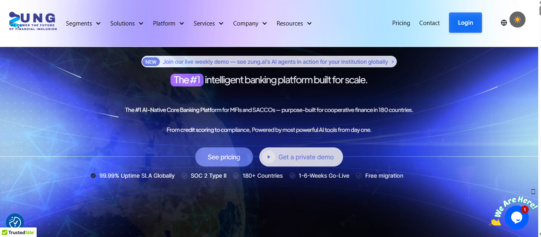This screenshot has width=541, height=237.
Task: Click the ZUNG logo
Action: [x=33, y=21]
